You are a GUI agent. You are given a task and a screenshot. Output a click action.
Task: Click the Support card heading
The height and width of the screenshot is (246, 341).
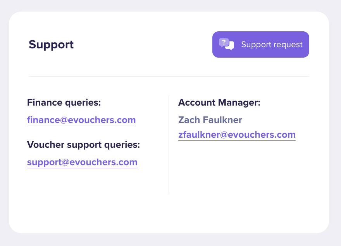[51, 45]
